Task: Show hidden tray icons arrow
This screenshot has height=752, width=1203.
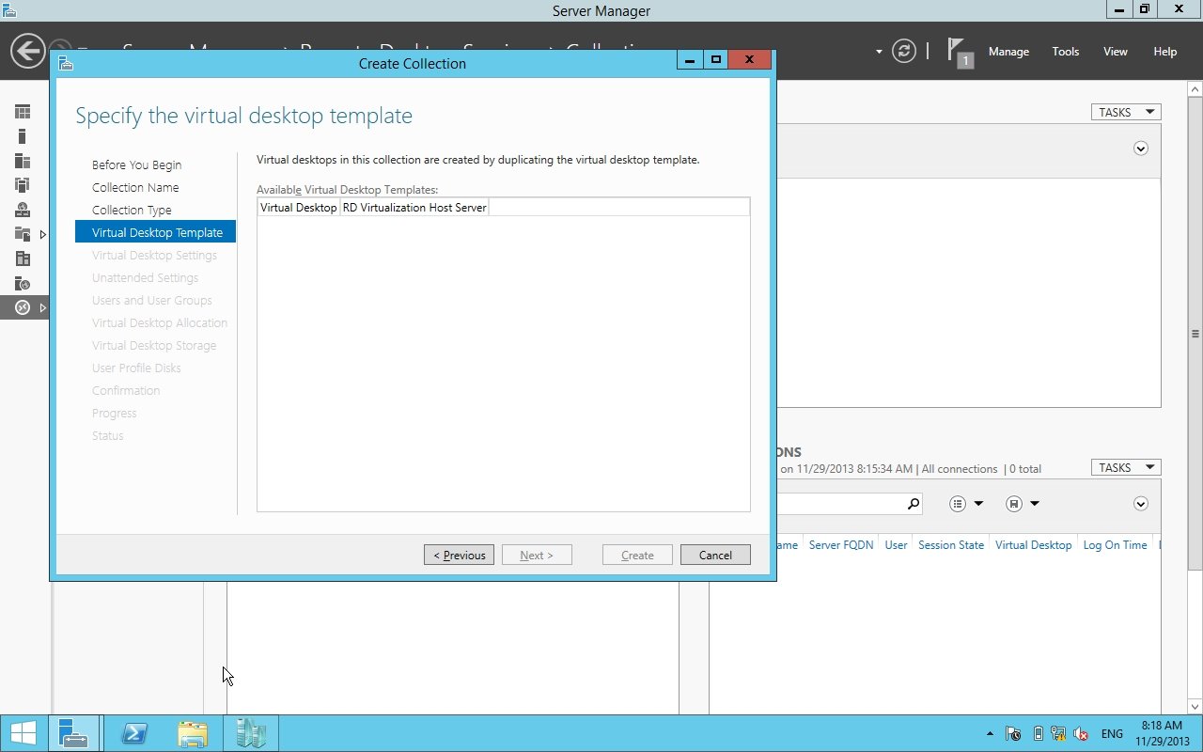Action: (990, 734)
